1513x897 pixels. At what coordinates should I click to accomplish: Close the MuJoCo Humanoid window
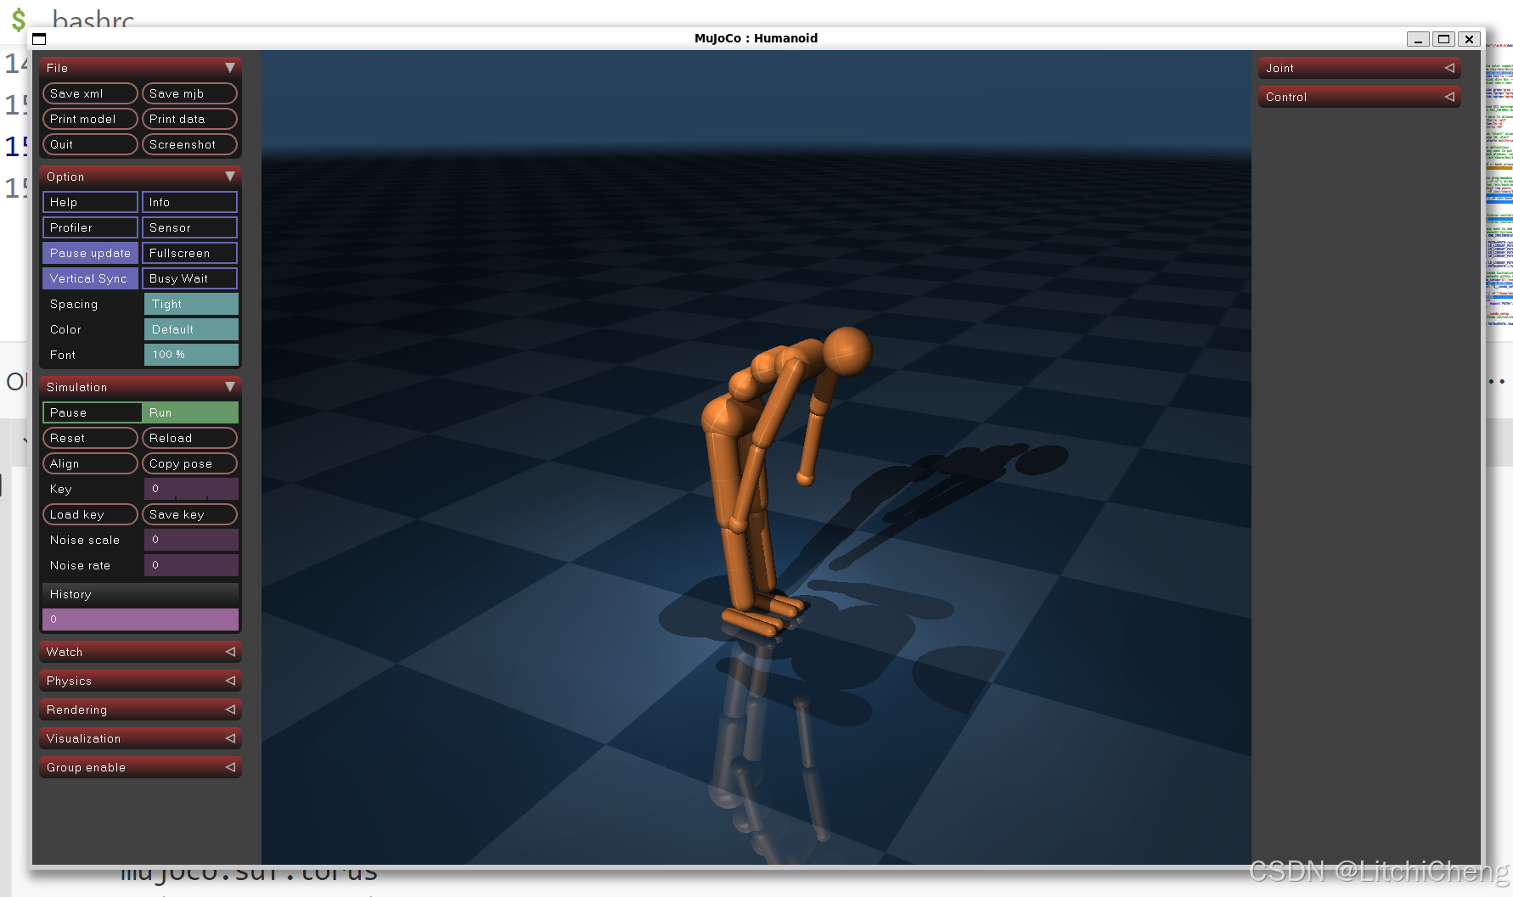pos(1469,39)
